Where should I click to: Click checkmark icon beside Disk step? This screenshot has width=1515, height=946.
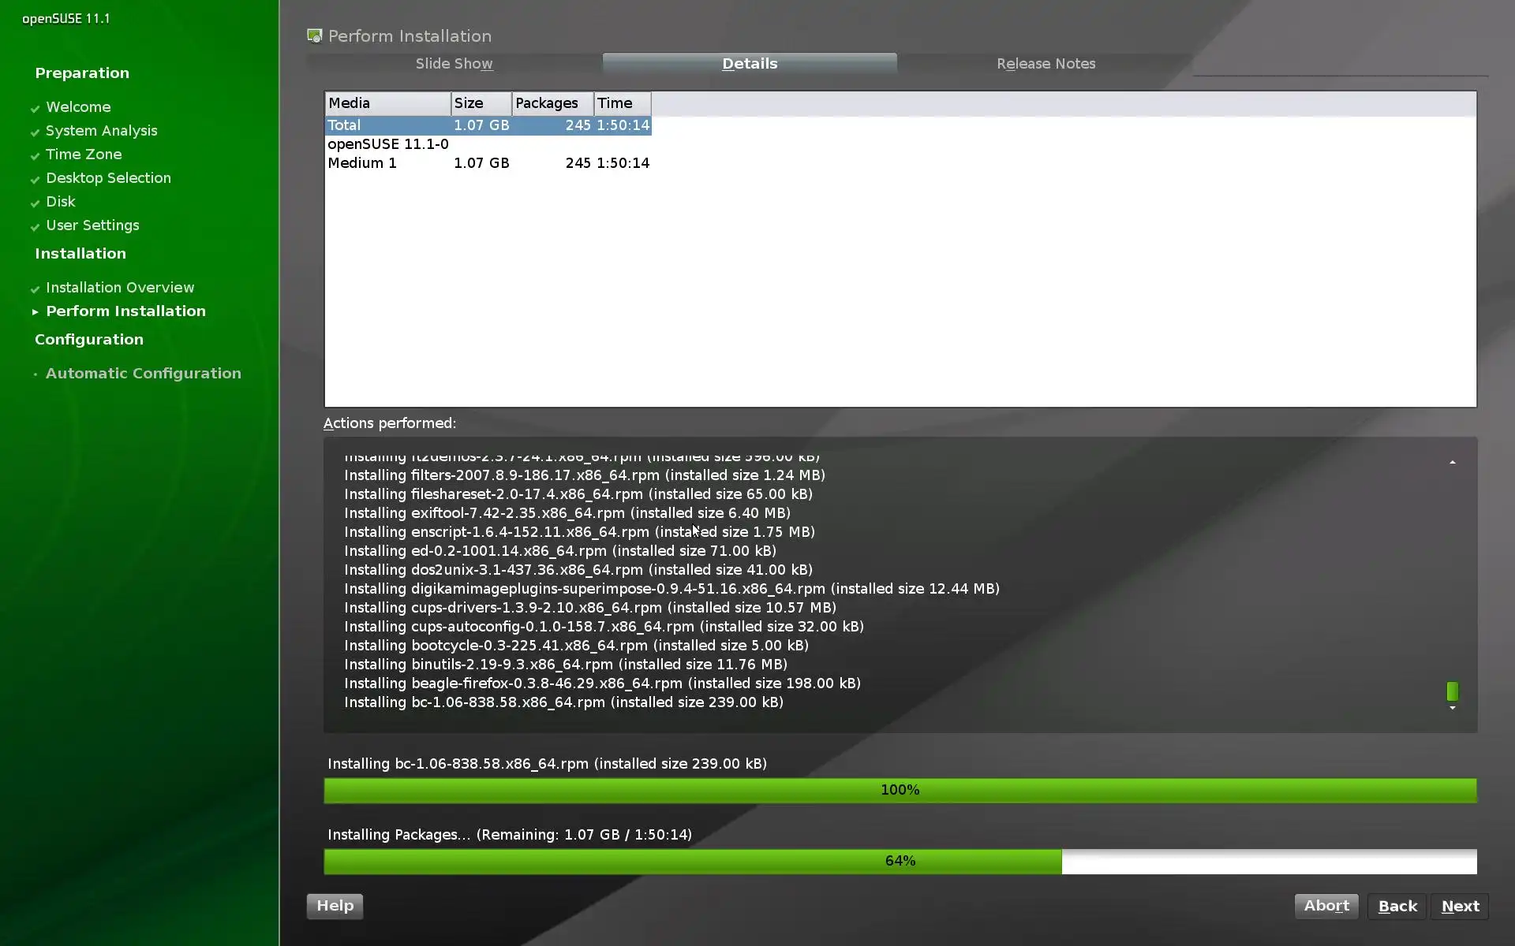coord(35,203)
